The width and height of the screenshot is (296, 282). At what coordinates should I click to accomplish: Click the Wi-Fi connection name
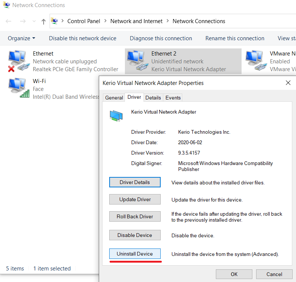(x=39, y=81)
